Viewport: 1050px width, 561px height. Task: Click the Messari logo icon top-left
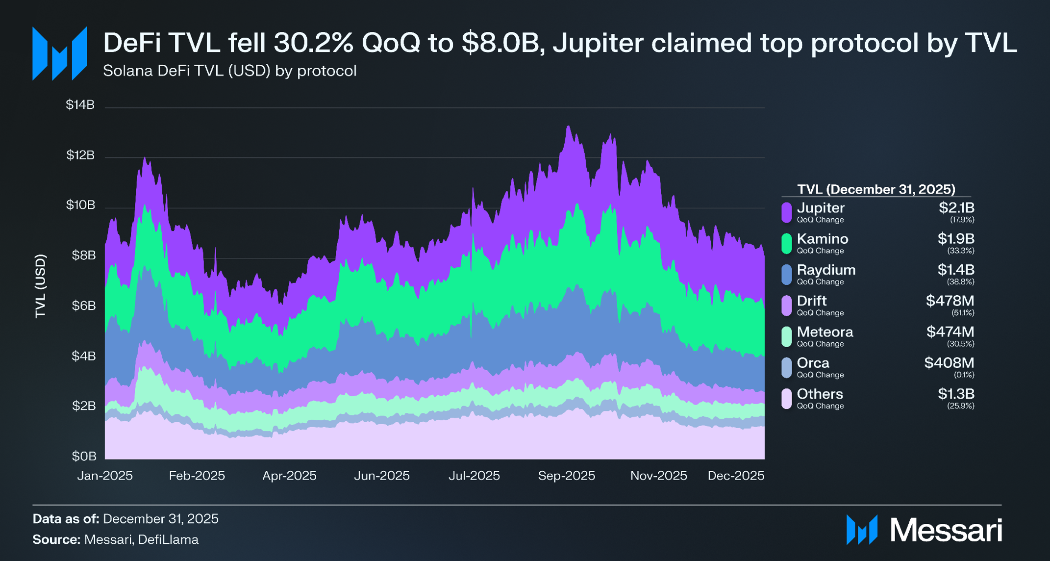click(x=59, y=53)
